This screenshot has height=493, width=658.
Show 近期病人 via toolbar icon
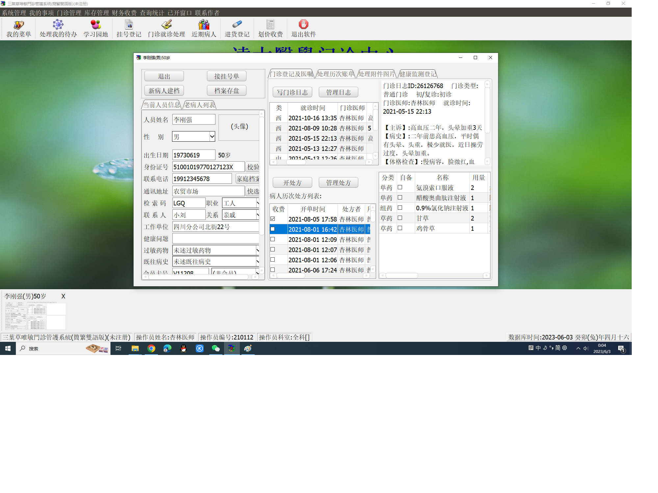click(x=204, y=29)
